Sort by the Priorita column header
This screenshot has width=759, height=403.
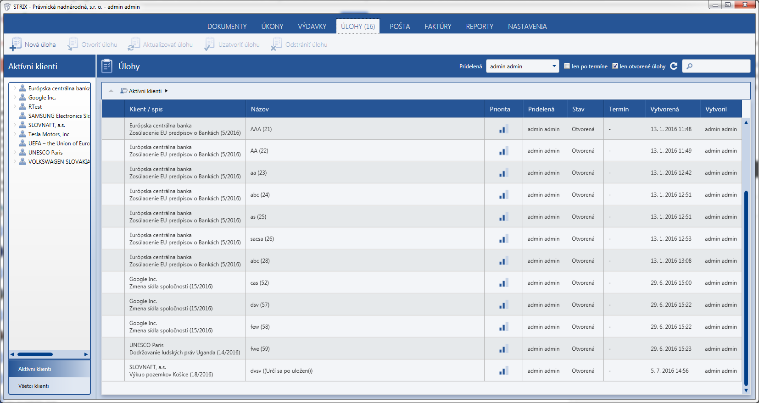504,109
